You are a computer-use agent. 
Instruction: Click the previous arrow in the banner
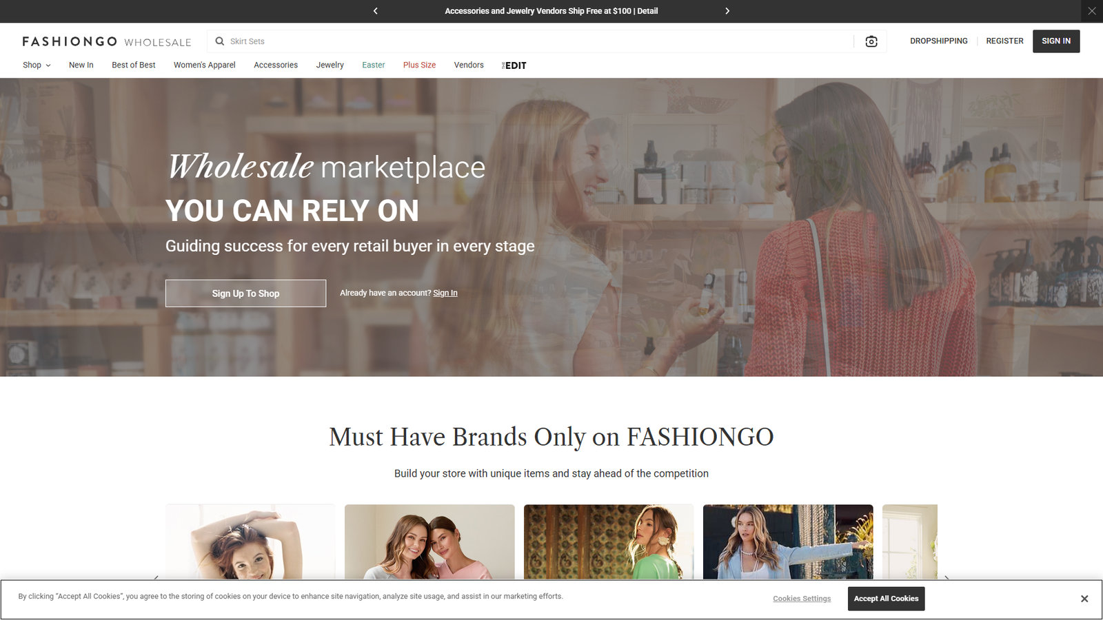click(376, 11)
